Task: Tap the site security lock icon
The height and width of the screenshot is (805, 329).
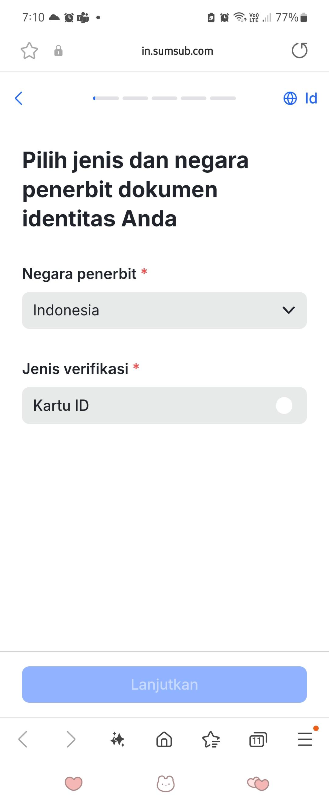Action: (x=58, y=51)
